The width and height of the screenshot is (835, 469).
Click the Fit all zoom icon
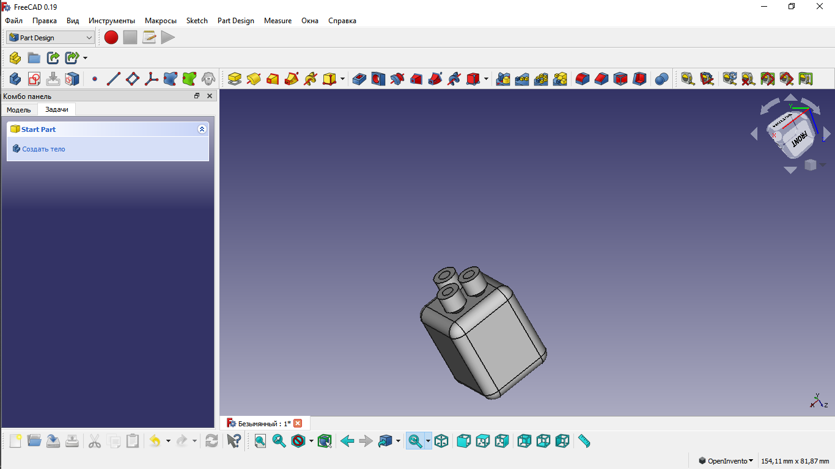(x=260, y=441)
